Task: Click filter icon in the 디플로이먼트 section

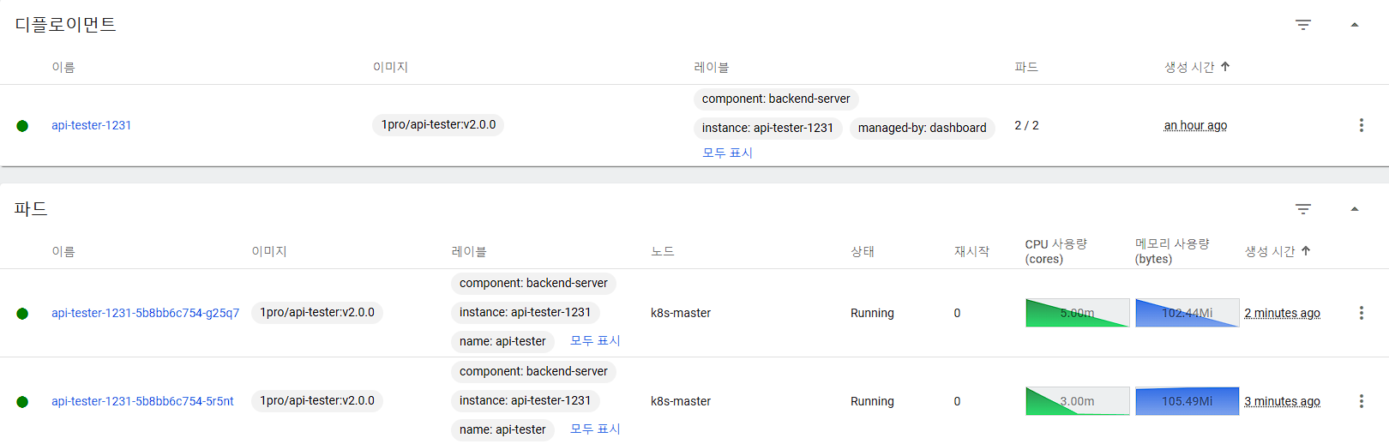Action: tap(1303, 25)
